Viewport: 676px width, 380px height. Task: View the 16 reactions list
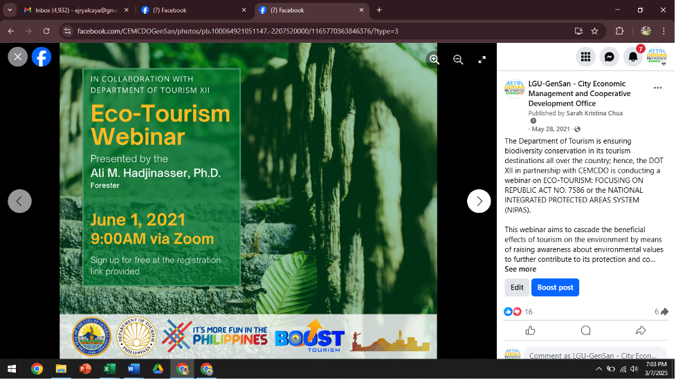[518, 312]
